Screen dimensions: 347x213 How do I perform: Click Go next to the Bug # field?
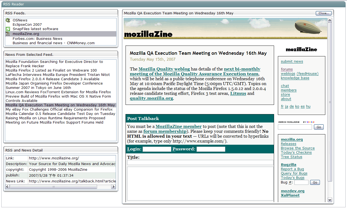[x=315, y=182]
